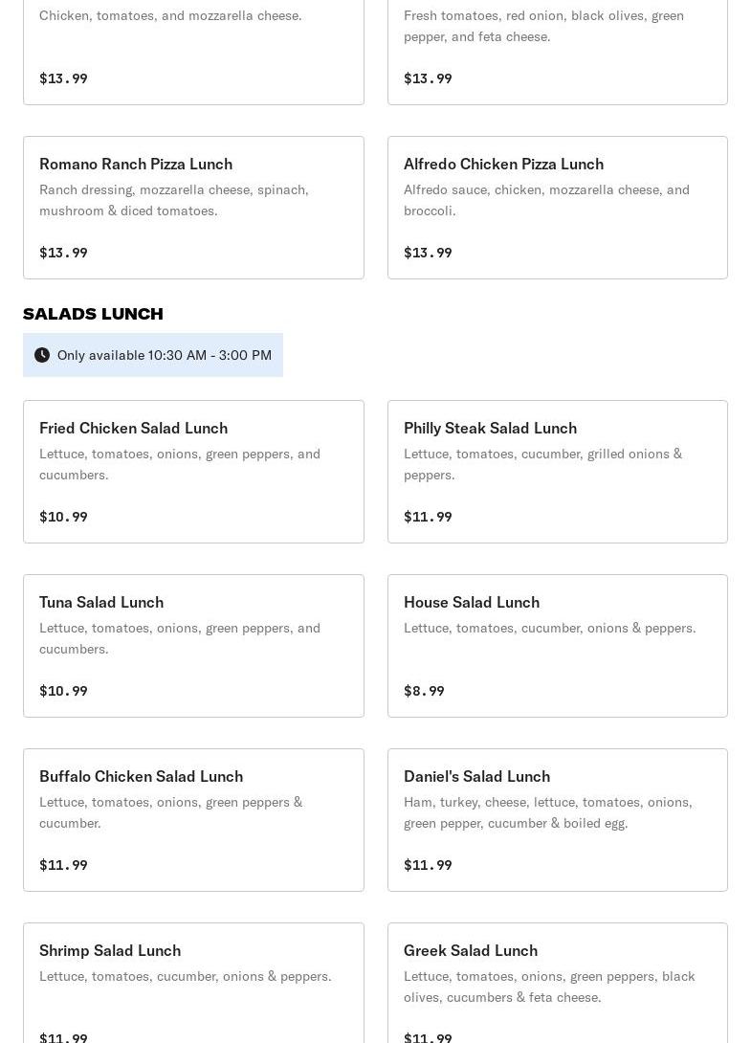Image resolution: width=751 pixels, height=1043 pixels.
Task: Select the Greek Salad Lunch item
Action: tap(557, 986)
